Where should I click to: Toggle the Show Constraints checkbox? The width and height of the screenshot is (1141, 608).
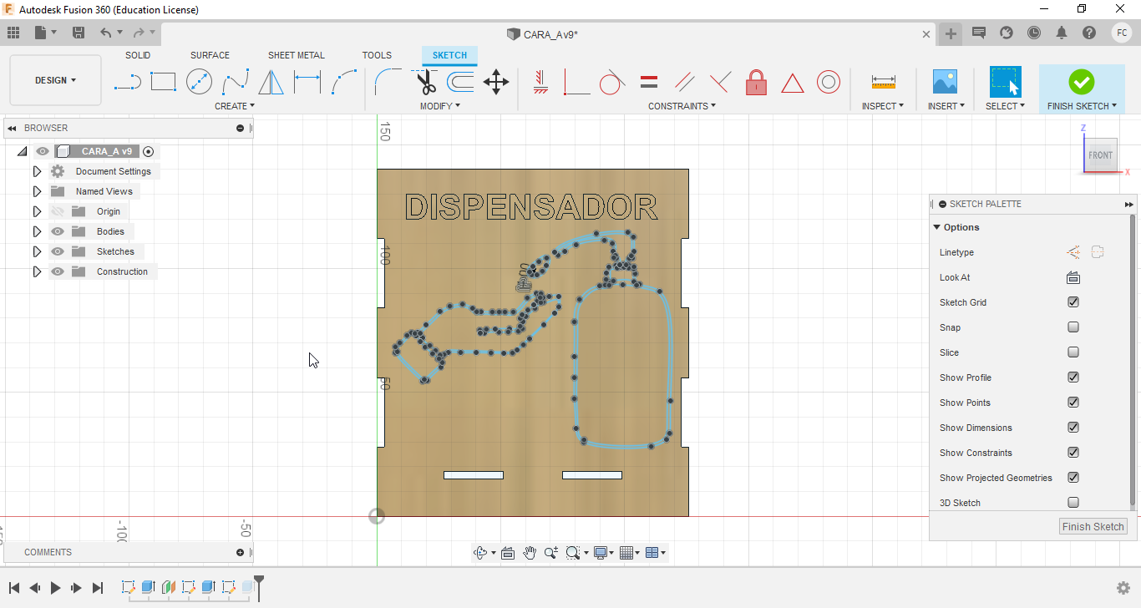pos(1073,453)
